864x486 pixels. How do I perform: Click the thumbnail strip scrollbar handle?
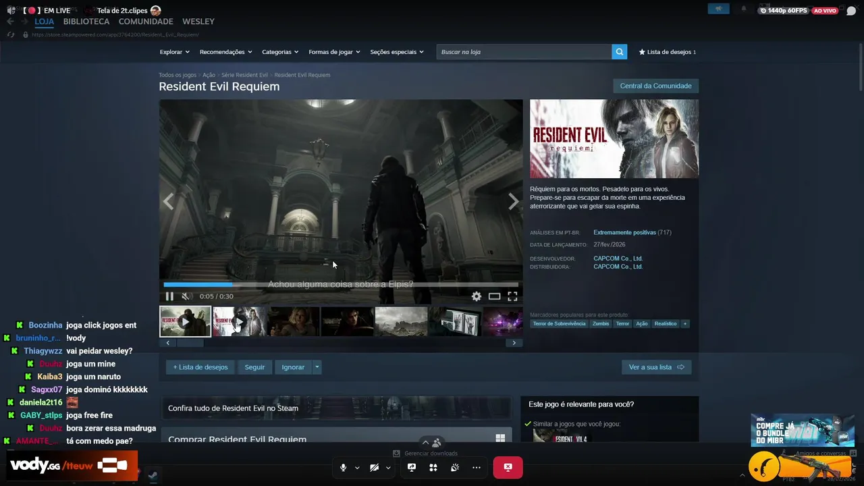click(190, 343)
